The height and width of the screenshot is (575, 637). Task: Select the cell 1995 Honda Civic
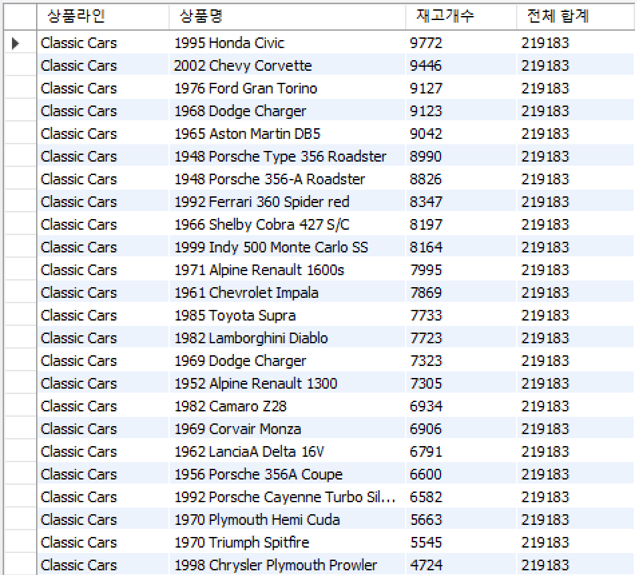(287, 43)
